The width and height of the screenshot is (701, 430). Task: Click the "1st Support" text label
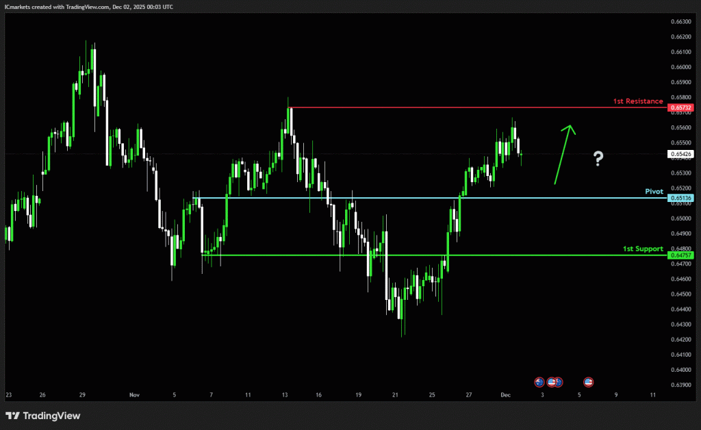(642, 249)
